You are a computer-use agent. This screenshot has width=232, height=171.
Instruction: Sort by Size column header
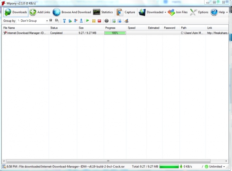coord(90,28)
